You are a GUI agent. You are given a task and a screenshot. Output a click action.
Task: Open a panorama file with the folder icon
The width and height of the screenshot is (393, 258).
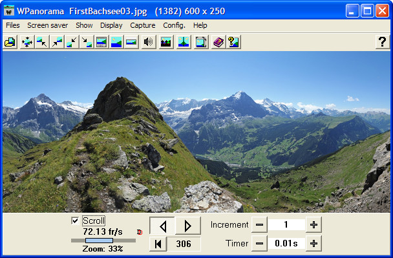[10, 41]
